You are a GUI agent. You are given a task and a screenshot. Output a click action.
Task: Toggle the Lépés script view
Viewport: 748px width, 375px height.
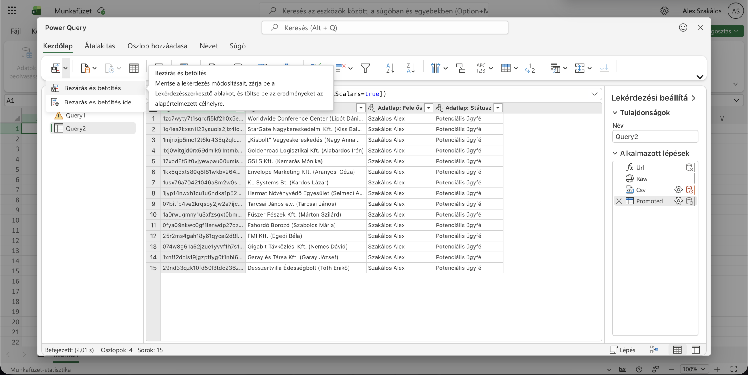(x=622, y=350)
